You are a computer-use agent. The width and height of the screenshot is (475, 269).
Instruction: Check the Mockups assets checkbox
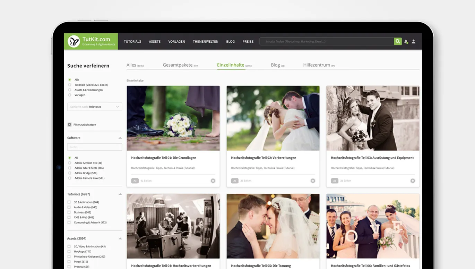point(69,252)
